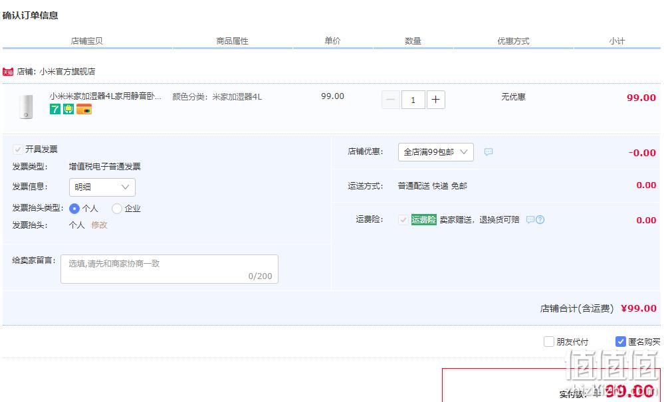Click the 修改 invoice title link

[x=99, y=225]
